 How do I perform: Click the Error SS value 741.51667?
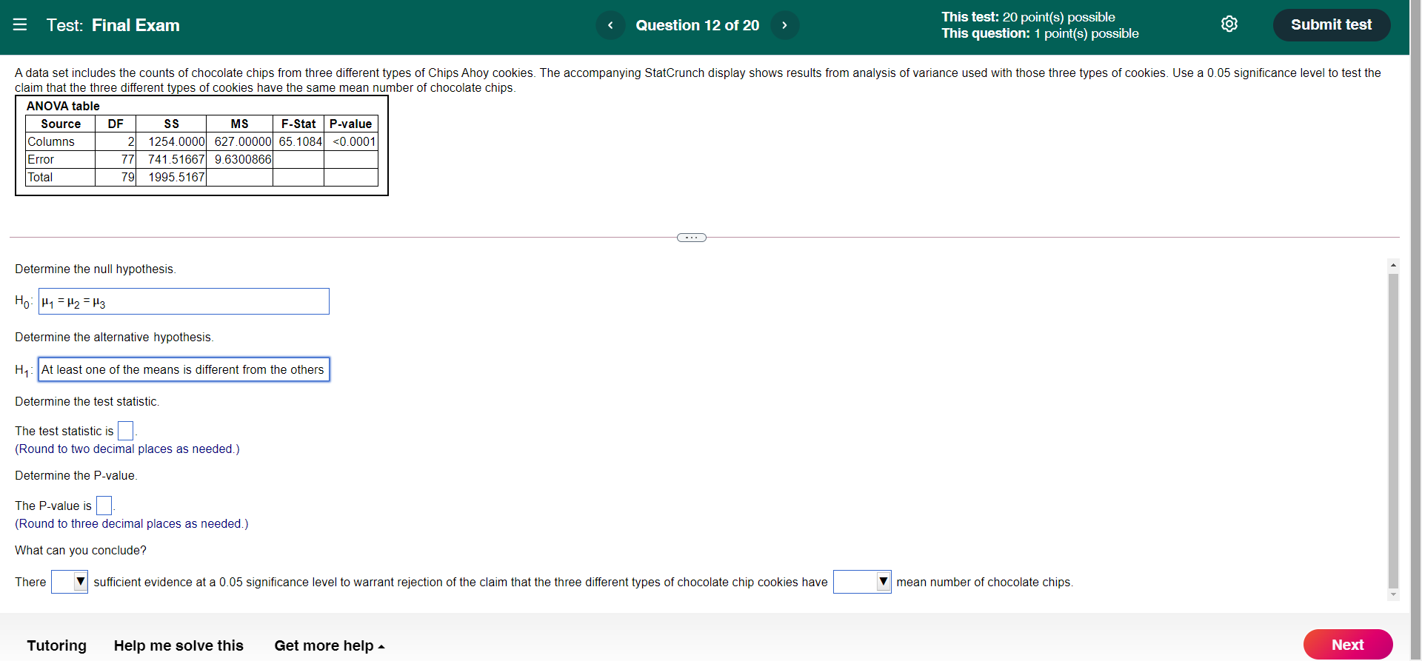(x=176, y=159)
